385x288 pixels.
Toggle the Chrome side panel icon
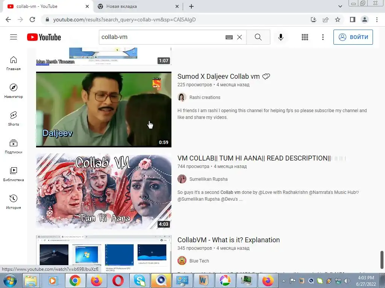[353, 19]
